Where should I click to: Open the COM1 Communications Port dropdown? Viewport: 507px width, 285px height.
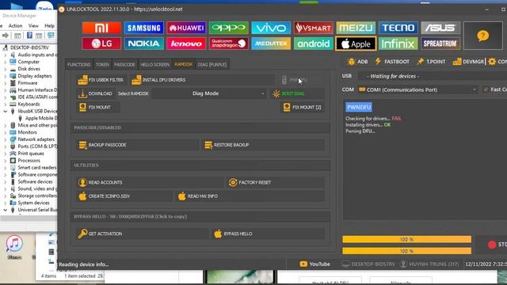point(417,89)
